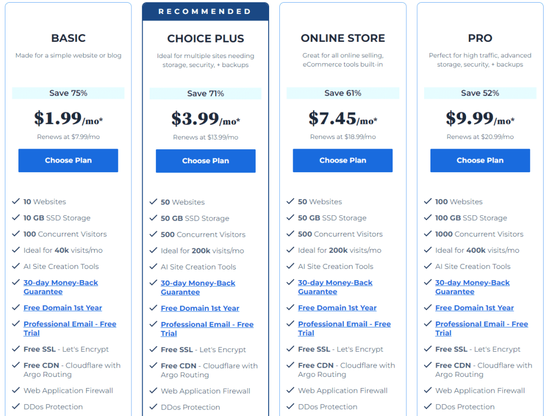Open Online Store's Free Domain 1st Year link
Viewport: 549px width, 416px height.
[x=337, y=308]
